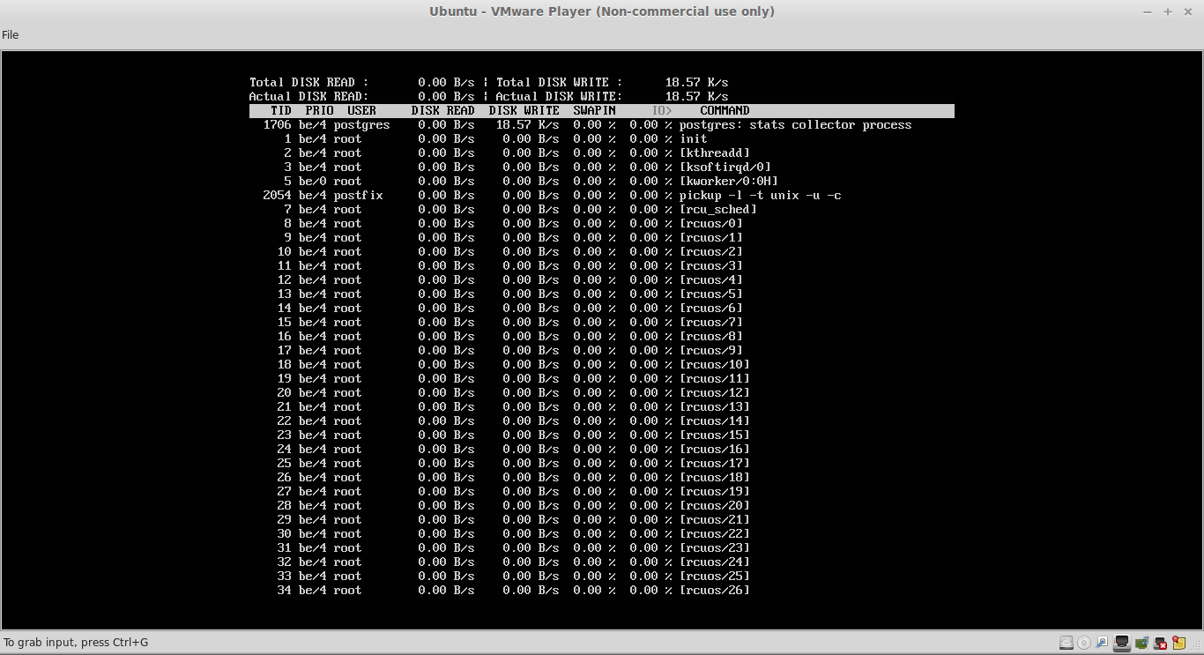This screenshot has height=655, width=1204.
Task: Click the '[kthreadd]' process entry
Action: (x=715, y=153)
